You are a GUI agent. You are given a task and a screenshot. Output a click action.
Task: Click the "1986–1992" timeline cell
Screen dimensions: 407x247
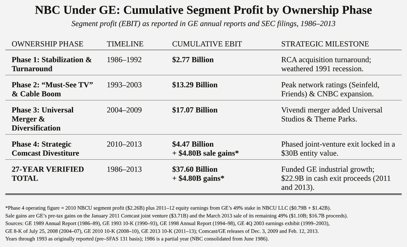pos(124,60)
